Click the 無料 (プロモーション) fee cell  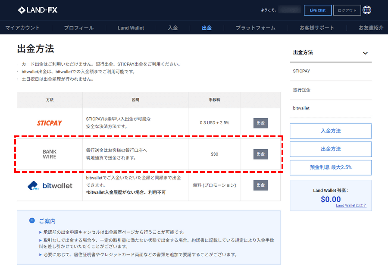[214, 185]
